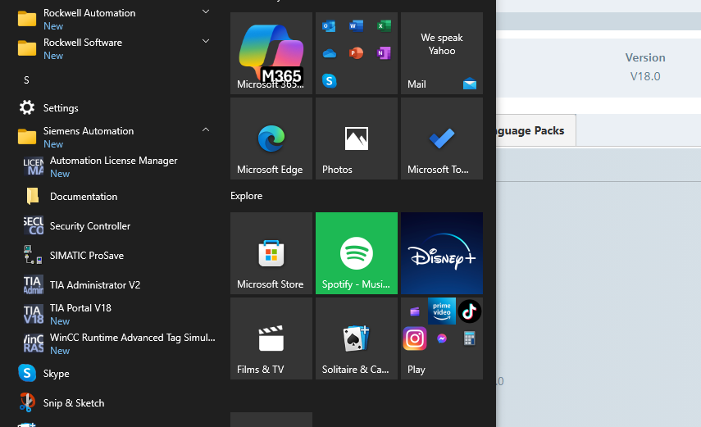Image resolution: width=701 pixels, height=427 pixels.
Task: Launch Messenger in the Play folder
Action: click(x=442, y=338)
